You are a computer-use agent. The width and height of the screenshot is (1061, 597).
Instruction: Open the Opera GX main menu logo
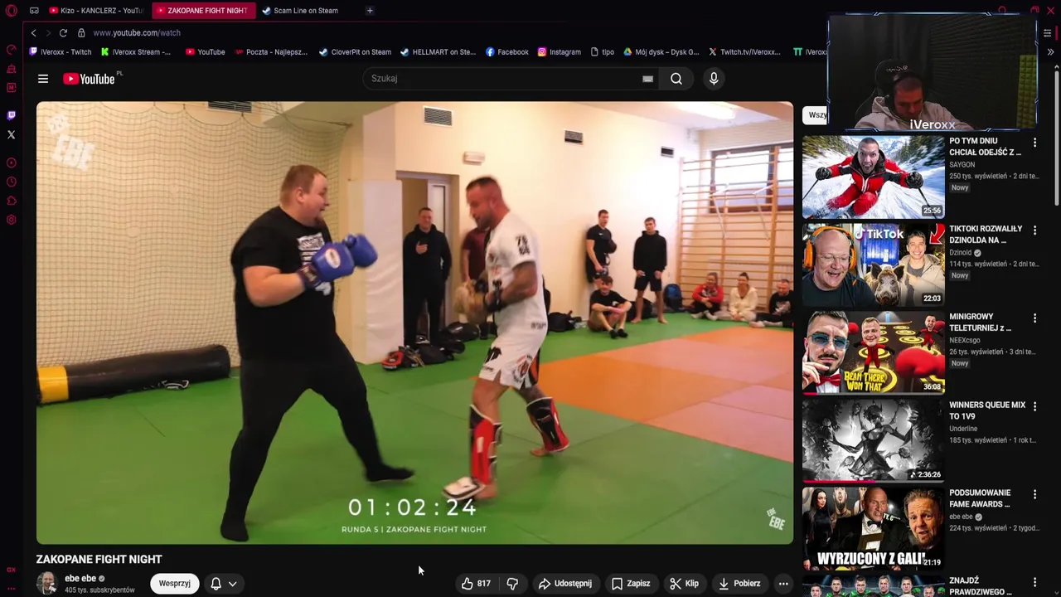click(11, 11)
